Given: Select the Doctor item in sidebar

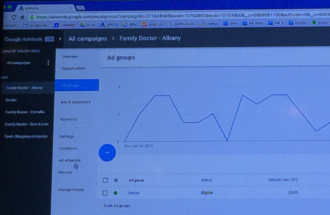Looking at the screenshot, I should (x=11, y=100).
